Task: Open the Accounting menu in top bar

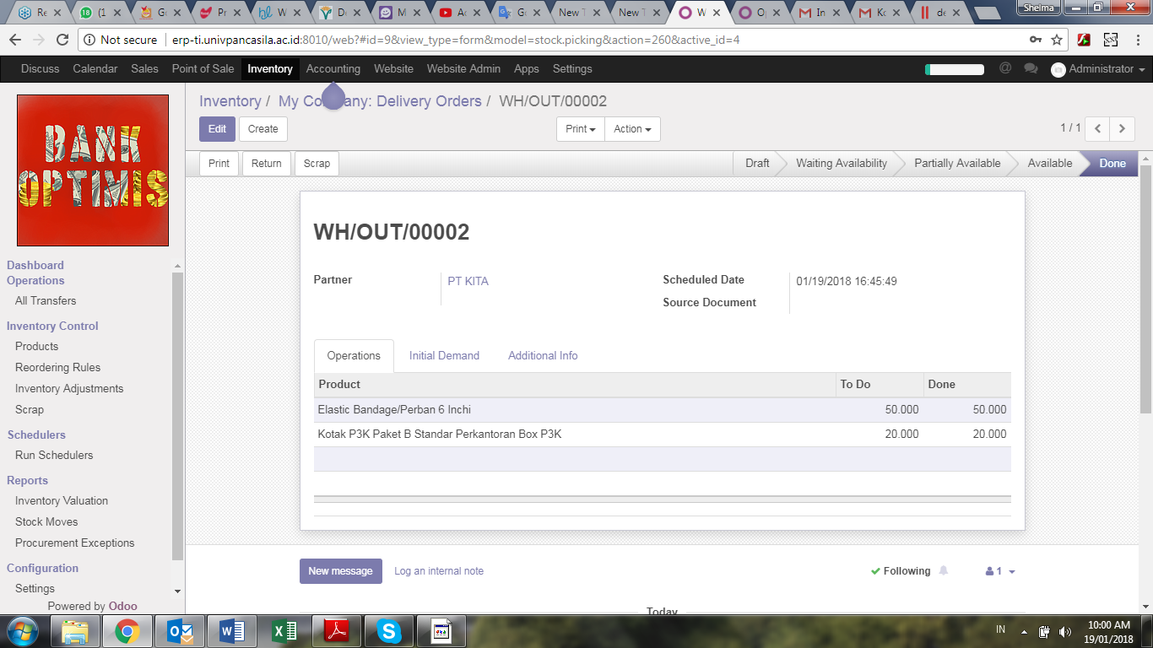Action: point(333,69)
